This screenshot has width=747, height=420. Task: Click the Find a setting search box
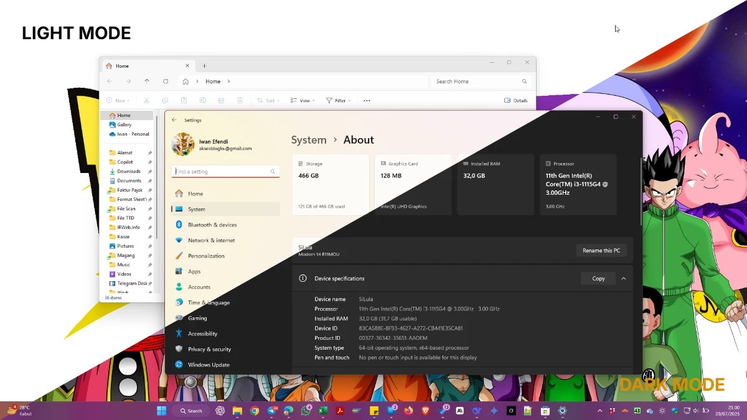pyautogui.click(x=221, y=171)
